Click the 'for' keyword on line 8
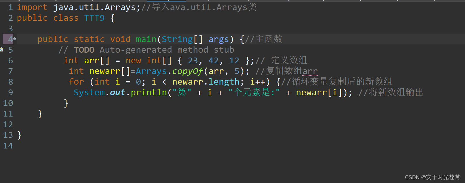 coord(76,82)
